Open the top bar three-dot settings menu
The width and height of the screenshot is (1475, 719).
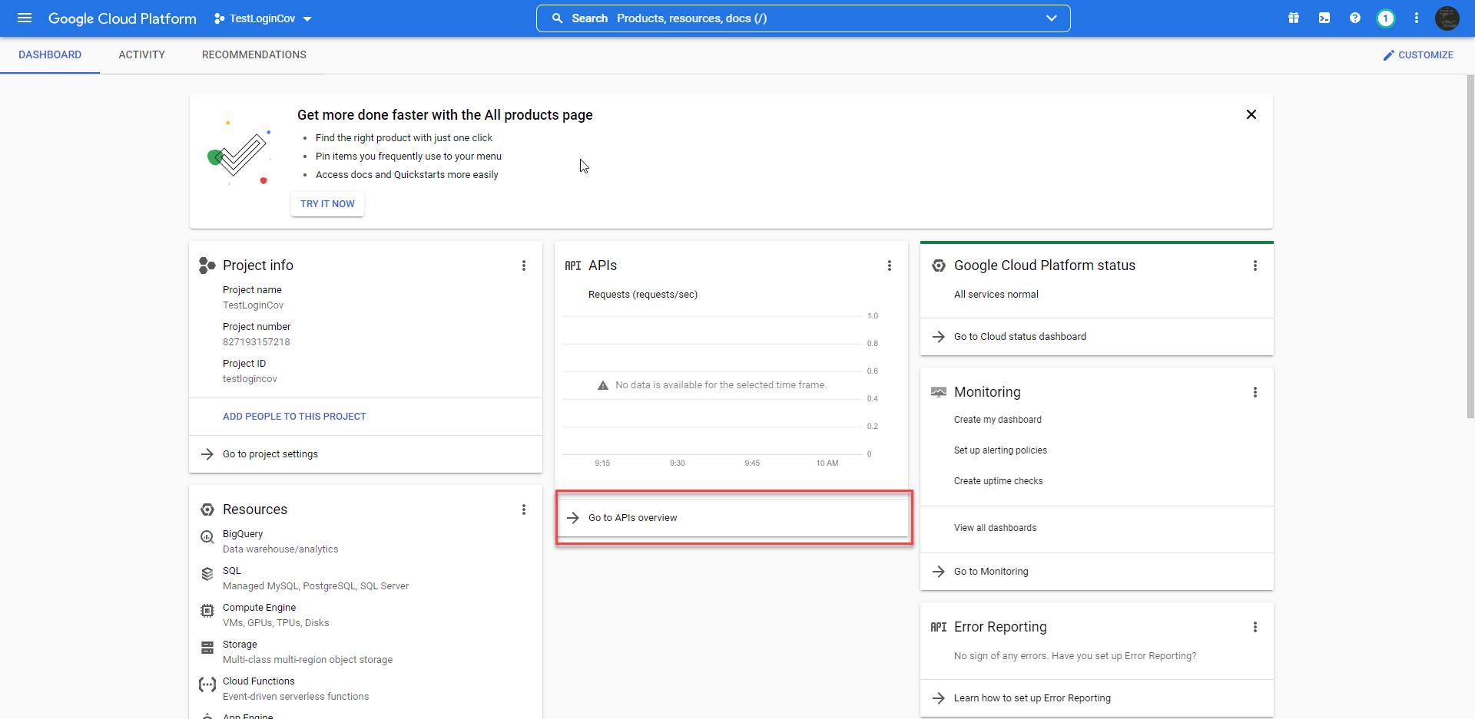tap(1417, 18)
